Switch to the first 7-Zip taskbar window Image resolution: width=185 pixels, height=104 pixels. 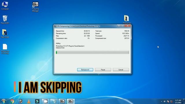pos(62,101)
